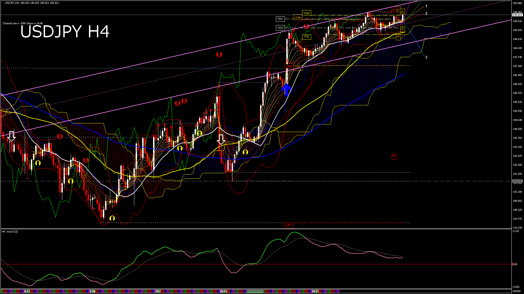Click the 141.633 price tag on axis
Viewport: 524px width, 294px height.
pos(517,181)
